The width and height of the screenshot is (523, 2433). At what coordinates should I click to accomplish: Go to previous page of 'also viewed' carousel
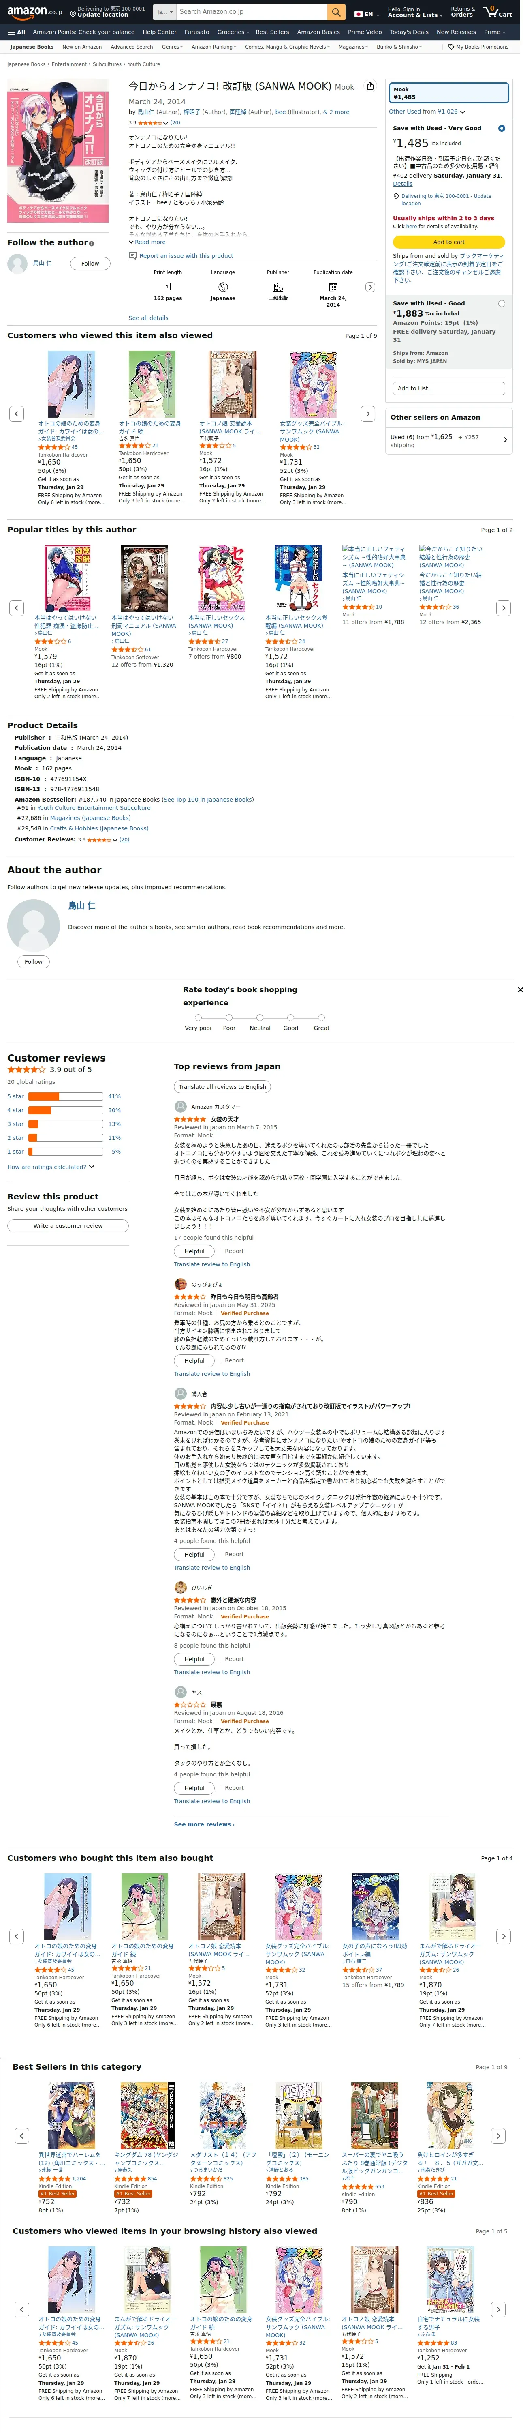point(16,414)
